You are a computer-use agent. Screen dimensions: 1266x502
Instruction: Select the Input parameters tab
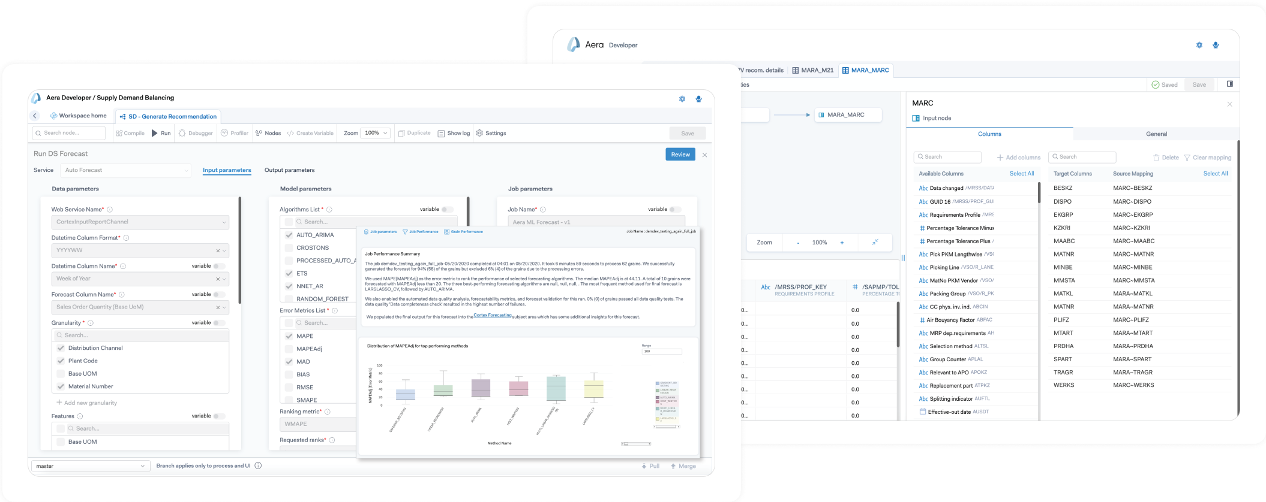pos(227,170)
